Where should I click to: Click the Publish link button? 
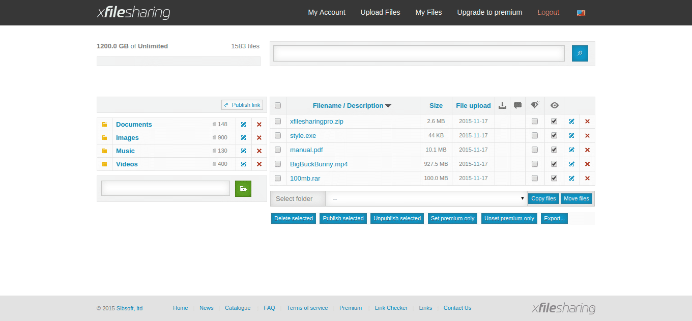click(242, 105)
